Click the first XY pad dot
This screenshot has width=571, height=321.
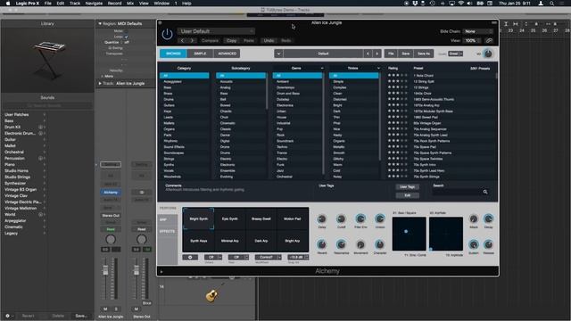pos(406,232)
